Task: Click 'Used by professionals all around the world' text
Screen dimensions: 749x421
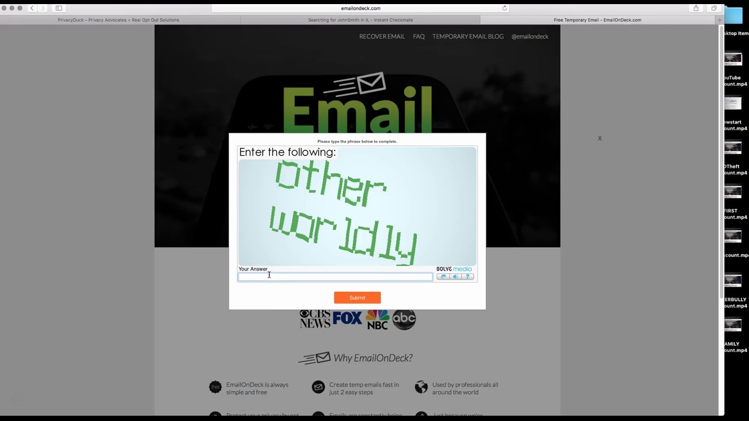Action: tap(465, 388)
